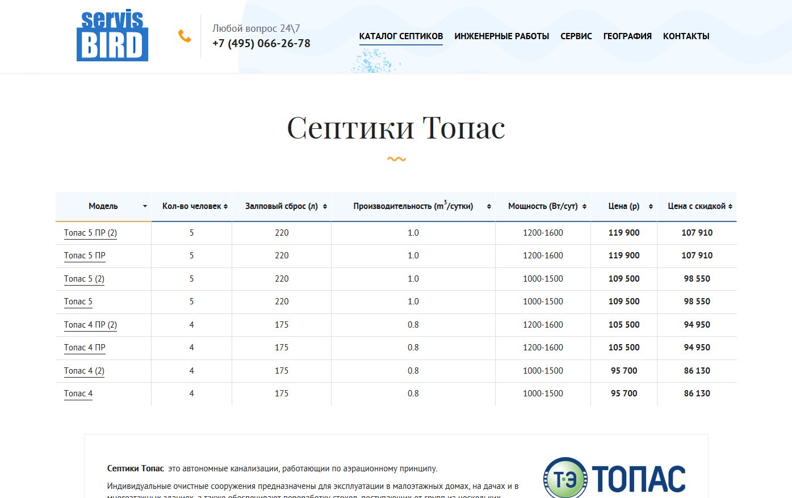Image resolution: width=792 pixels, height=498 pixels.
Task: Open the Топас 4 ПР model link
Action: tap(85, 348)
